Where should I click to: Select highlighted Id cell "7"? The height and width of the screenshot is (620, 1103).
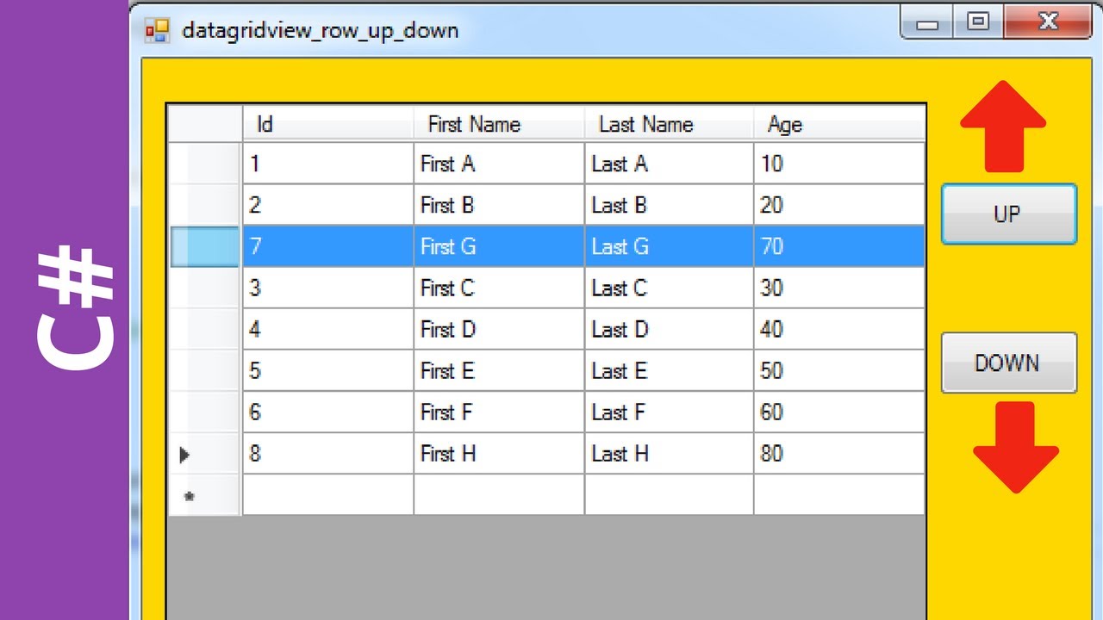tap(327, 246)
